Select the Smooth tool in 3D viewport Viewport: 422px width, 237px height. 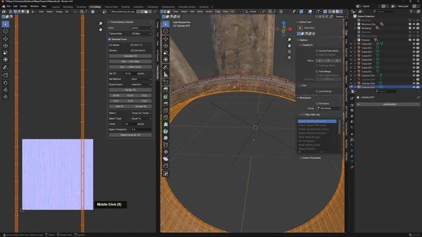click(x=166, y=138)
